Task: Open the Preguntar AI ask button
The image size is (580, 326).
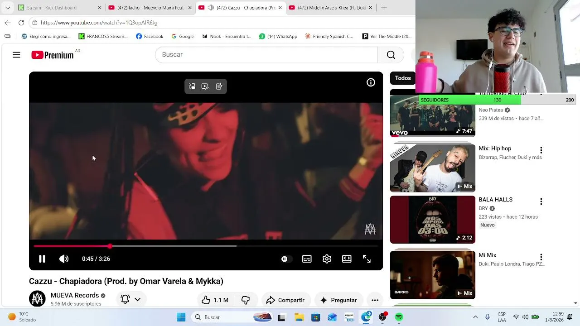Action: (338, 300)
